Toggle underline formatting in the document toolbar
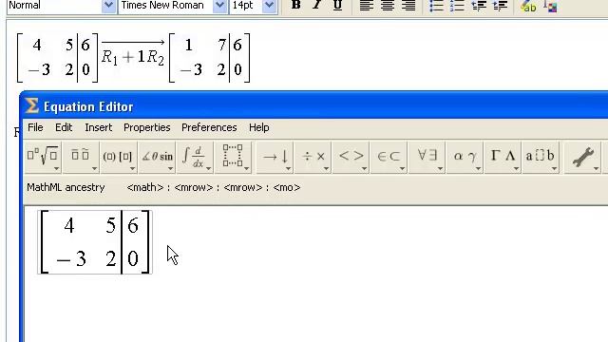 338,5
